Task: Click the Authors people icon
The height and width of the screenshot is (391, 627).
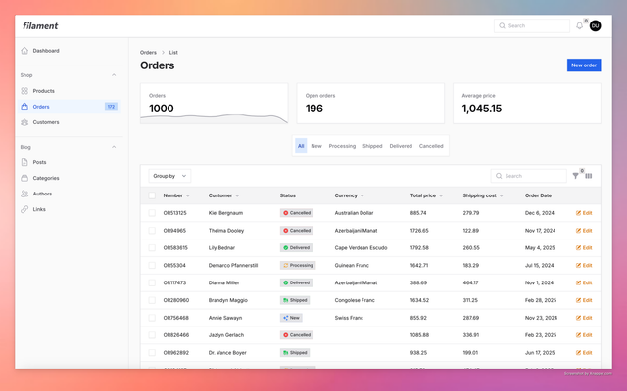Action: coord(24,194)
